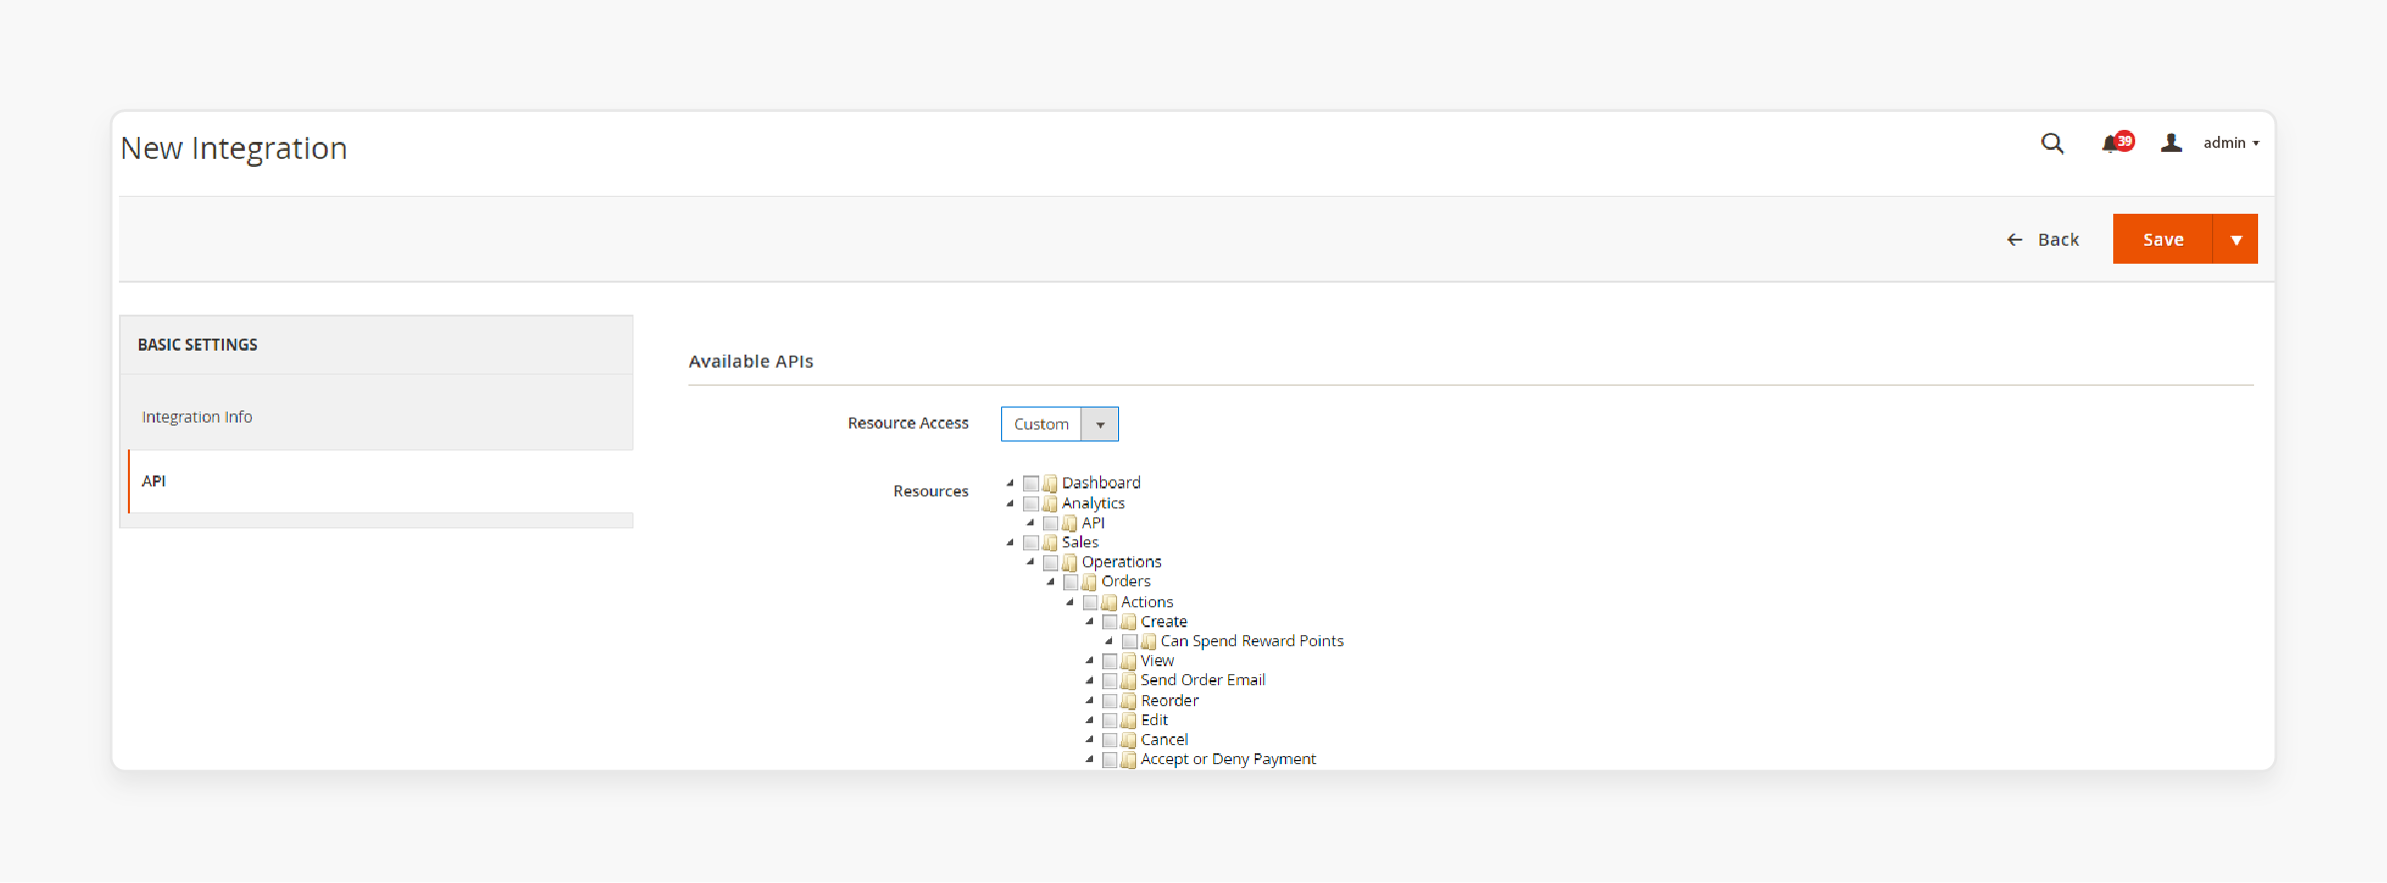
Task: Check Accept or Deny Payment checkbox
Action: coord(1110,759)
